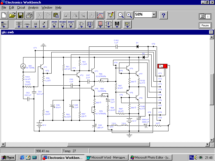Viewport: 215px width, 161px height.
Task: Click the vertical scrollbar down arrow
Action: click(x=212, y=140)
